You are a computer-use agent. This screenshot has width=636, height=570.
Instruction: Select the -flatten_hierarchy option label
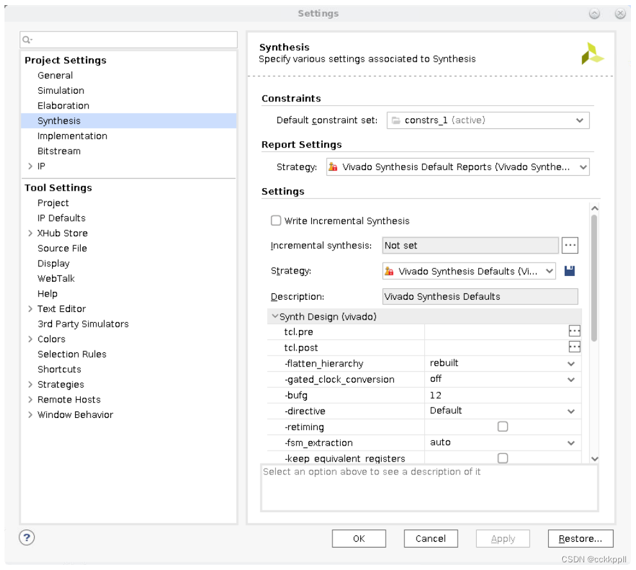(323, 363)
